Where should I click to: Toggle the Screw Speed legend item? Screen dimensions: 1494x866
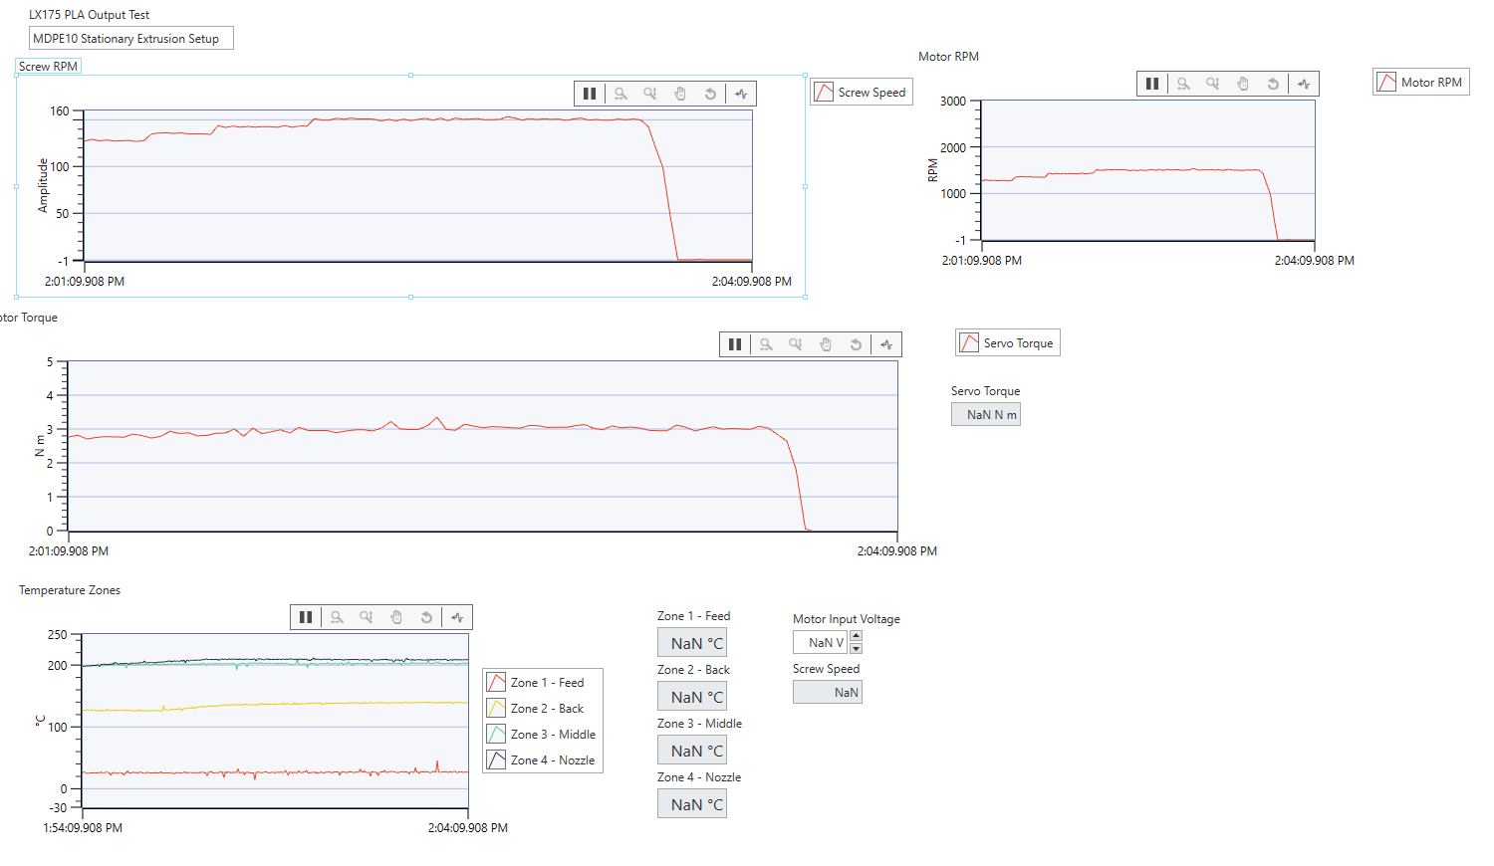tap(861, 91)
